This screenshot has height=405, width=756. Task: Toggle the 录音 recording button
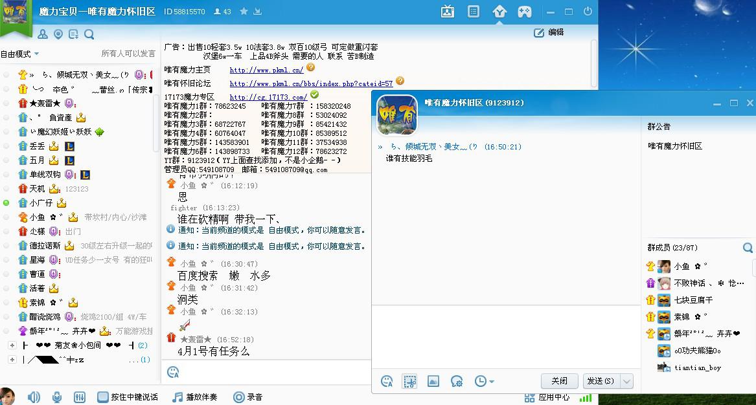[x=239, y=397]
